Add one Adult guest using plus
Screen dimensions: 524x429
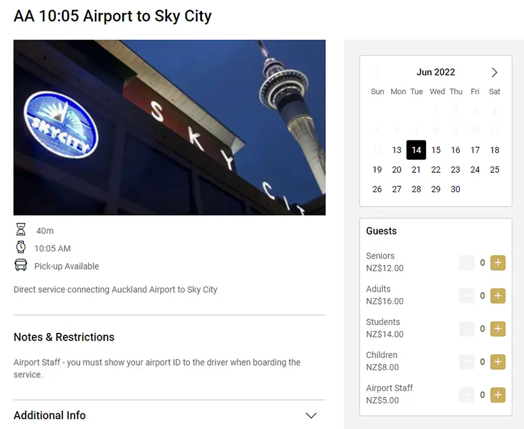[497, 296]
